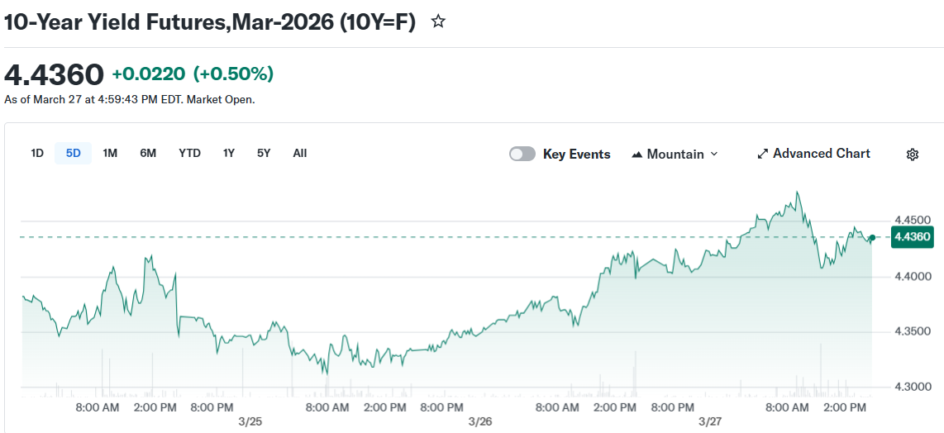Show All historical data range
The height and width of the screenshot is (433, 944).
(300, 153)
